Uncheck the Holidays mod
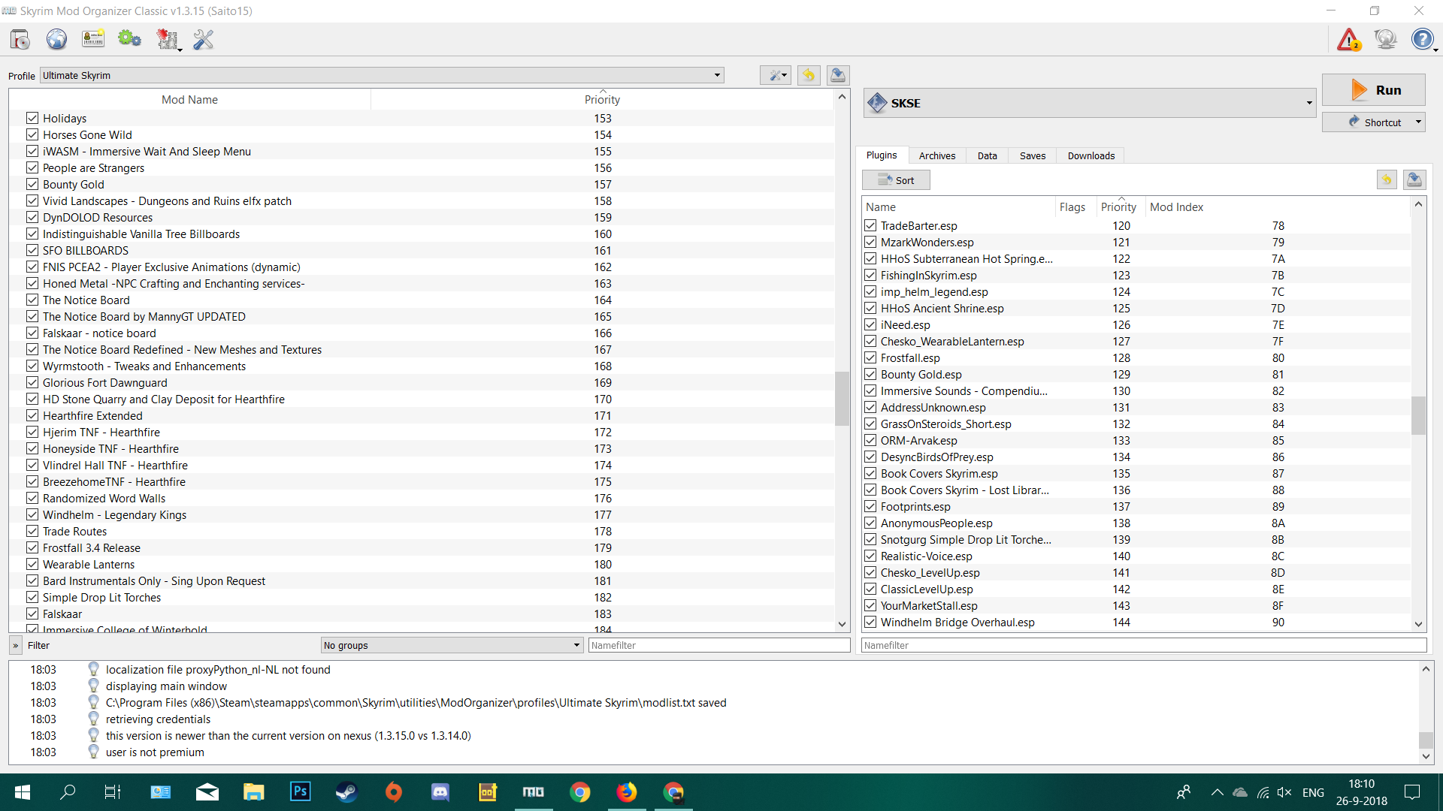The width and height of the screenshot is (1443, 811). 32,118
